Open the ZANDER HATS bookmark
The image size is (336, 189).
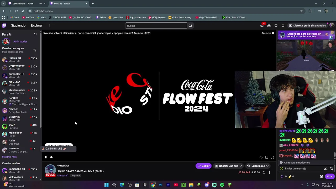click(x=57, y=17)
